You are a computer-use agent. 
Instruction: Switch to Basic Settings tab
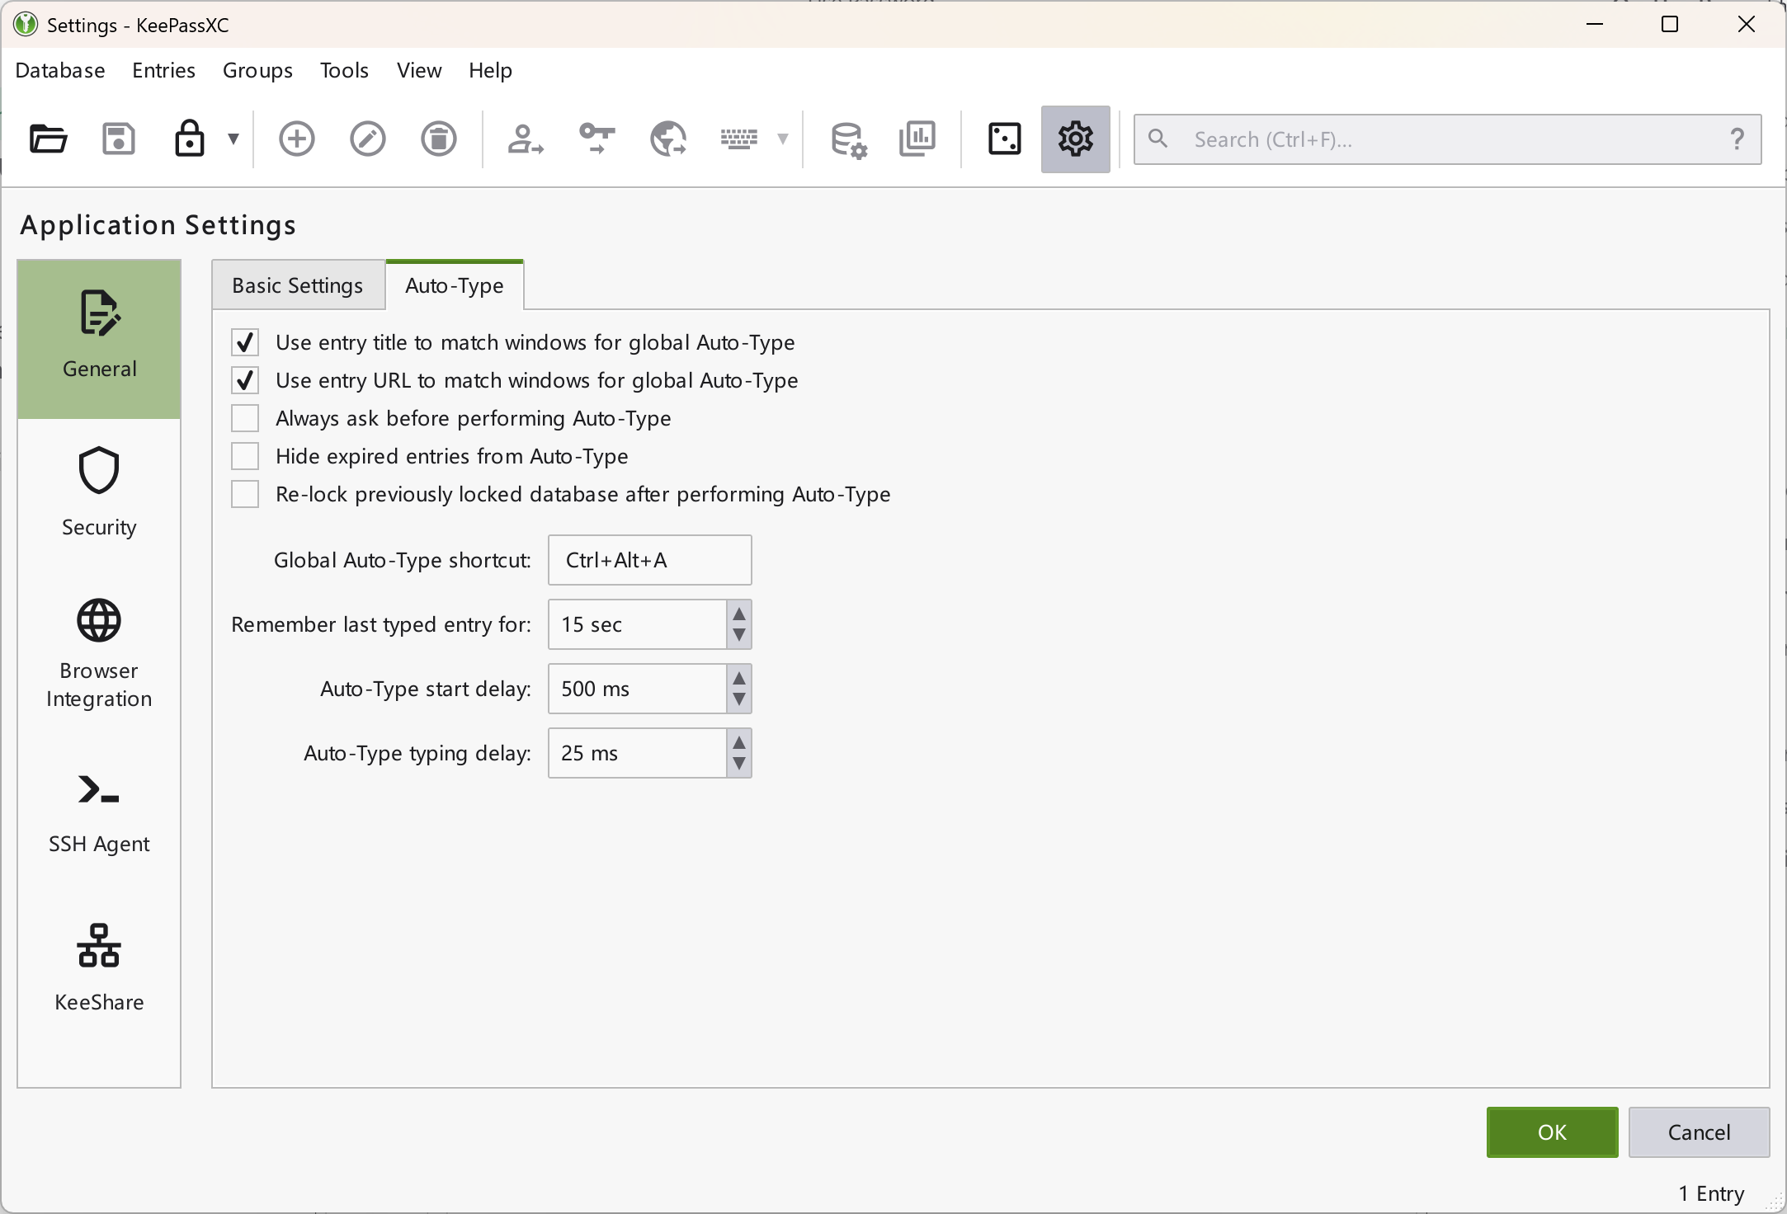click(x=298, y=285)
